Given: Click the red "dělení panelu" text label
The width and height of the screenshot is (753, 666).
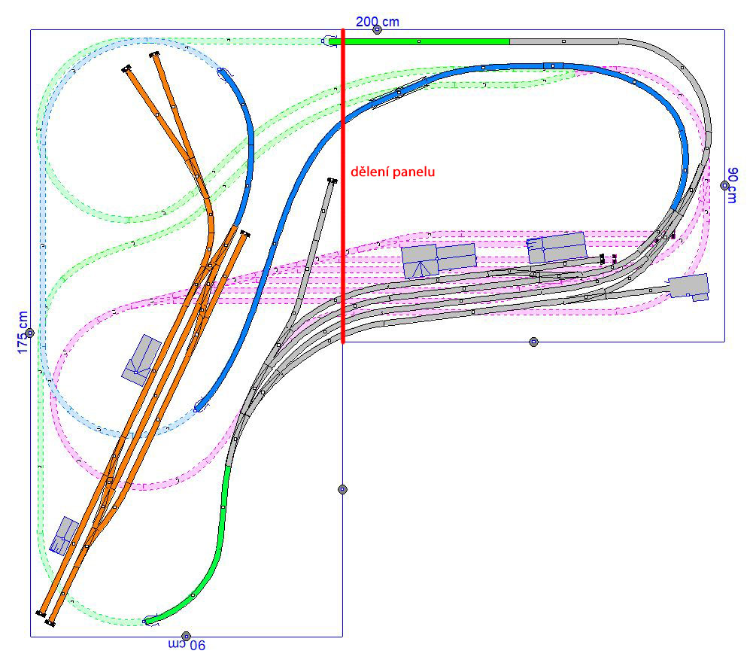Looking at the screenshot, I should tap(393, 172).
